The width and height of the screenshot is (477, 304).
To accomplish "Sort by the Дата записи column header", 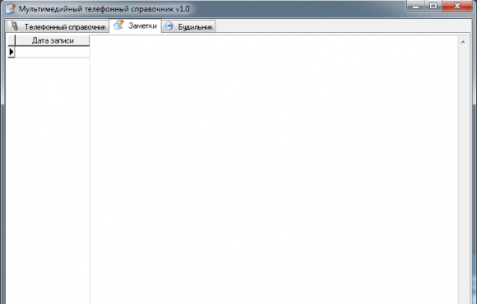I will (x=53, y=40).
